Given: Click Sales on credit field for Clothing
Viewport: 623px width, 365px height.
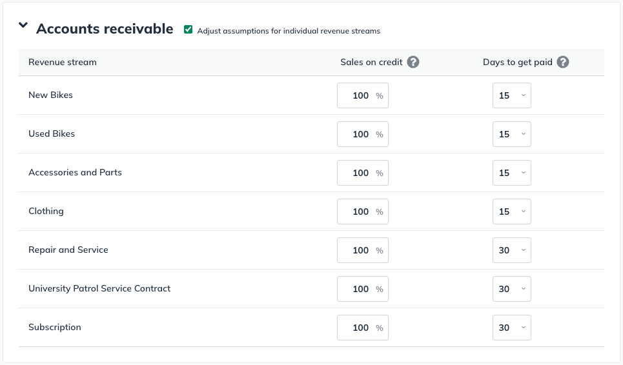Looking at the screenshot, I should point(358,212).
